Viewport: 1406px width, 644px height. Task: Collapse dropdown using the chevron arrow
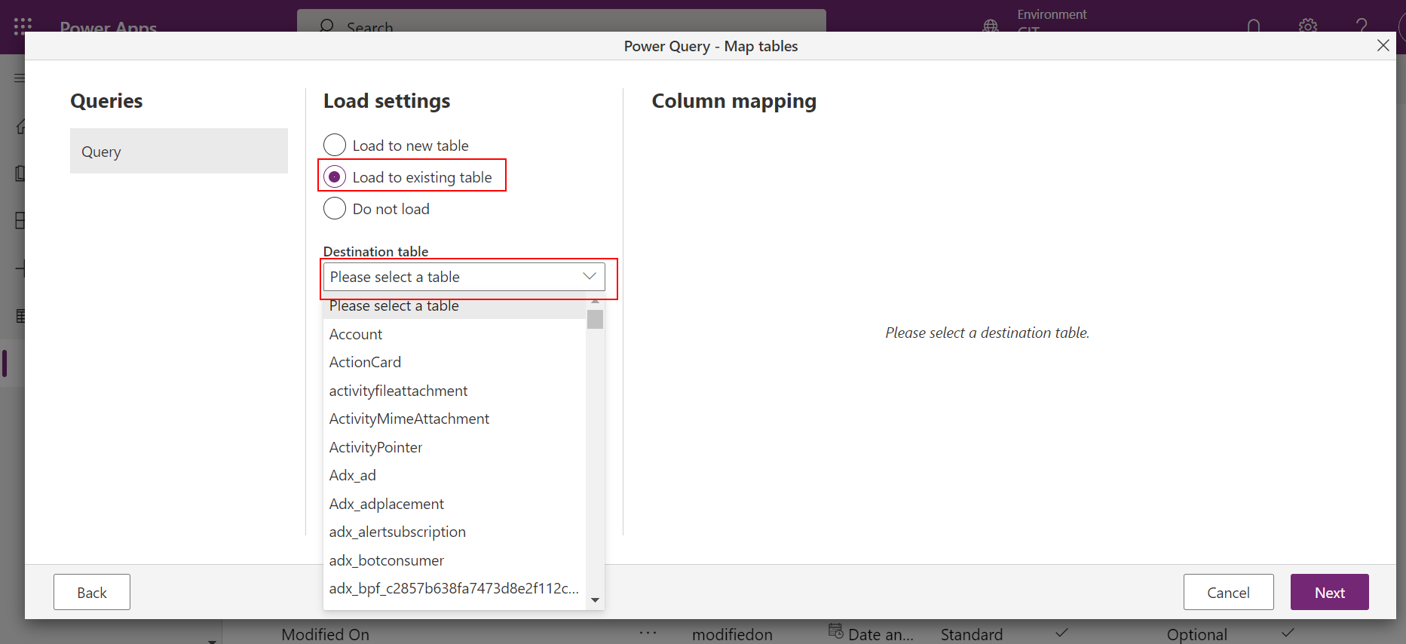590,276
